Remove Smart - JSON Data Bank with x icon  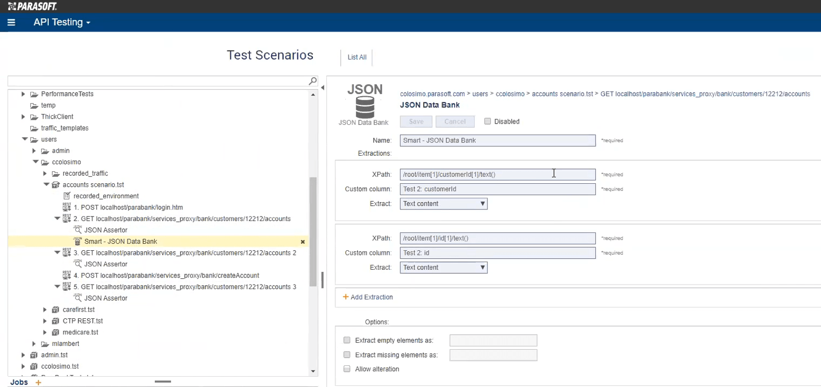303,242
